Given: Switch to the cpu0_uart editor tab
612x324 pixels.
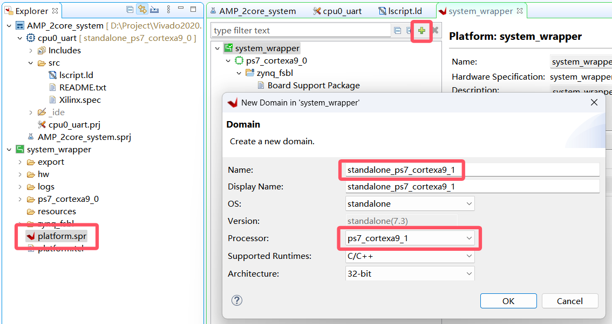Looking at the screenshot, I should [x=337, y=11].
